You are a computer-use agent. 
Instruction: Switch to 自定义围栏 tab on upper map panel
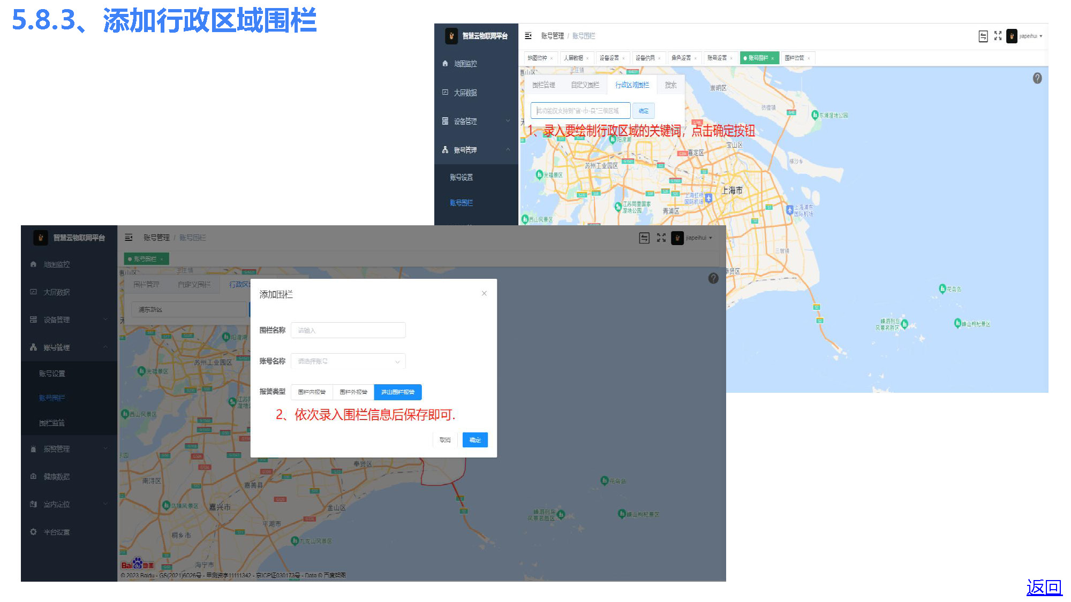[x=585, y=85]
